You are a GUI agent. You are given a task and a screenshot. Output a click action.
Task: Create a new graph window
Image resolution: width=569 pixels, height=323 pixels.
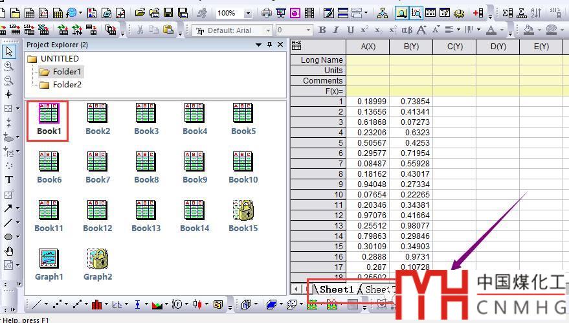[43, 14]
